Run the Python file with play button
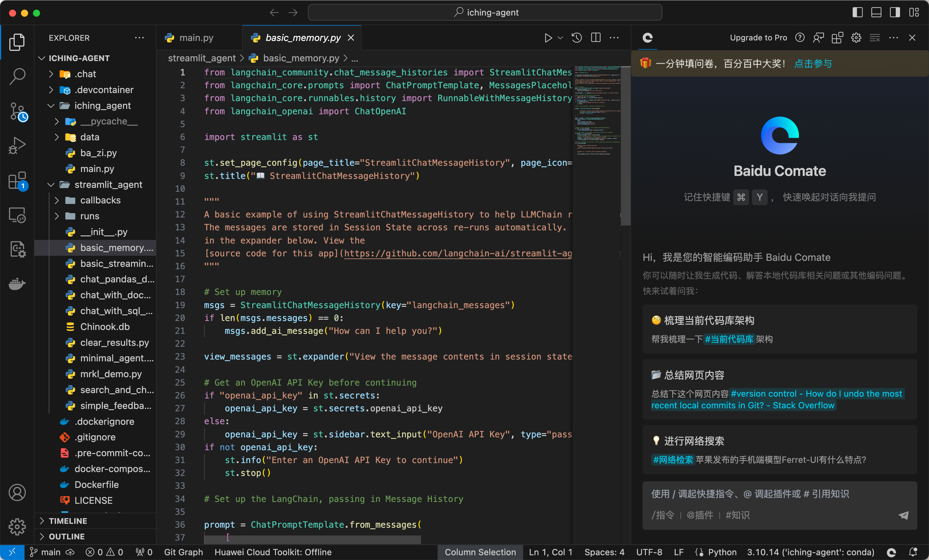Viewport: 929px width, 560px height. click(x=548, y=38)
